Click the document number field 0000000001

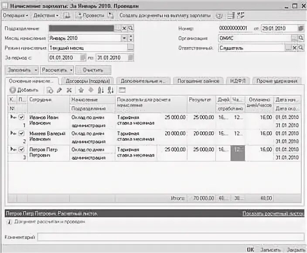pyautogui.click(x=235, y=29)
